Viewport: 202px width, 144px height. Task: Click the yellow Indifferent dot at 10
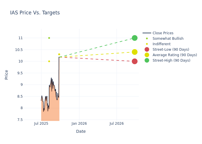[49, 61]
